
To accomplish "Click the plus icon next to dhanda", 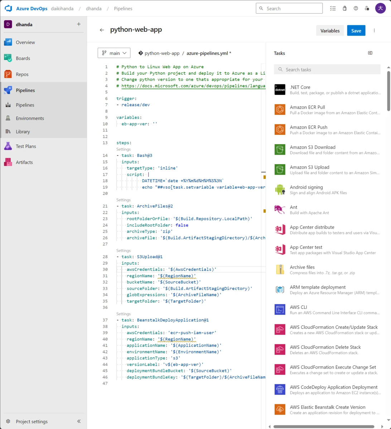I will point(79,24).
